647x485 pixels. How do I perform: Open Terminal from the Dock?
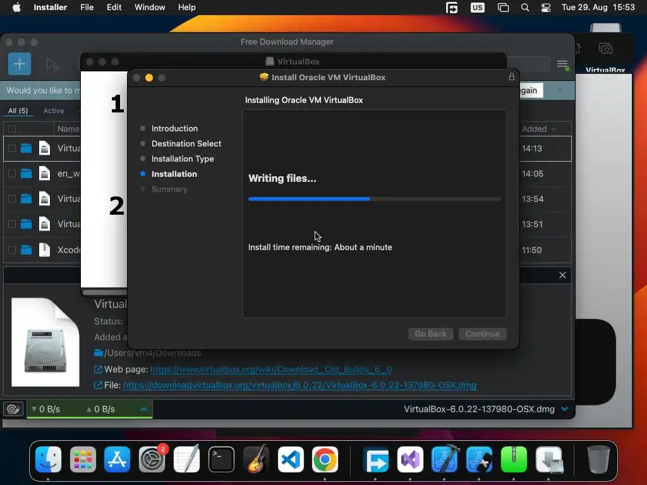(221, 459)
